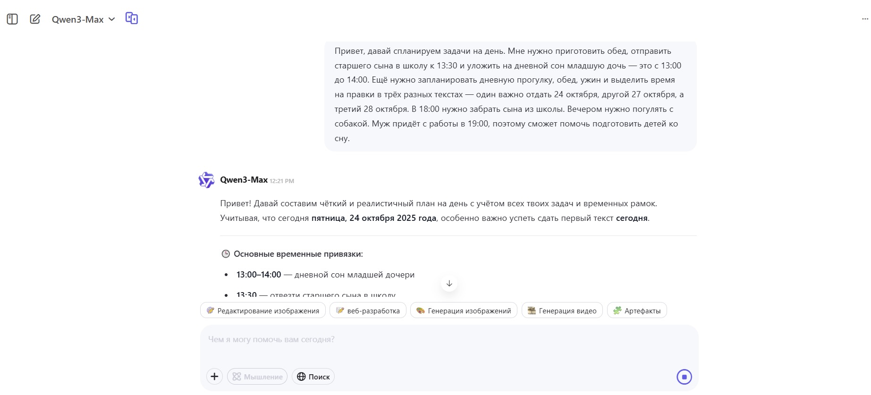Stop response generation with the stop button
Screen dimensions: 871x395
(684, 377)
